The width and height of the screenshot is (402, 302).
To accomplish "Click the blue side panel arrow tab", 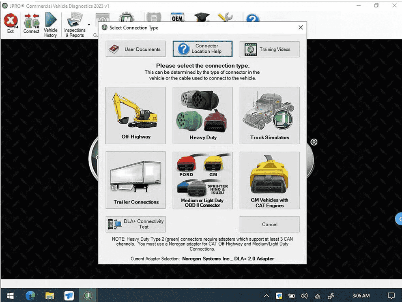I will coord(399,219).
